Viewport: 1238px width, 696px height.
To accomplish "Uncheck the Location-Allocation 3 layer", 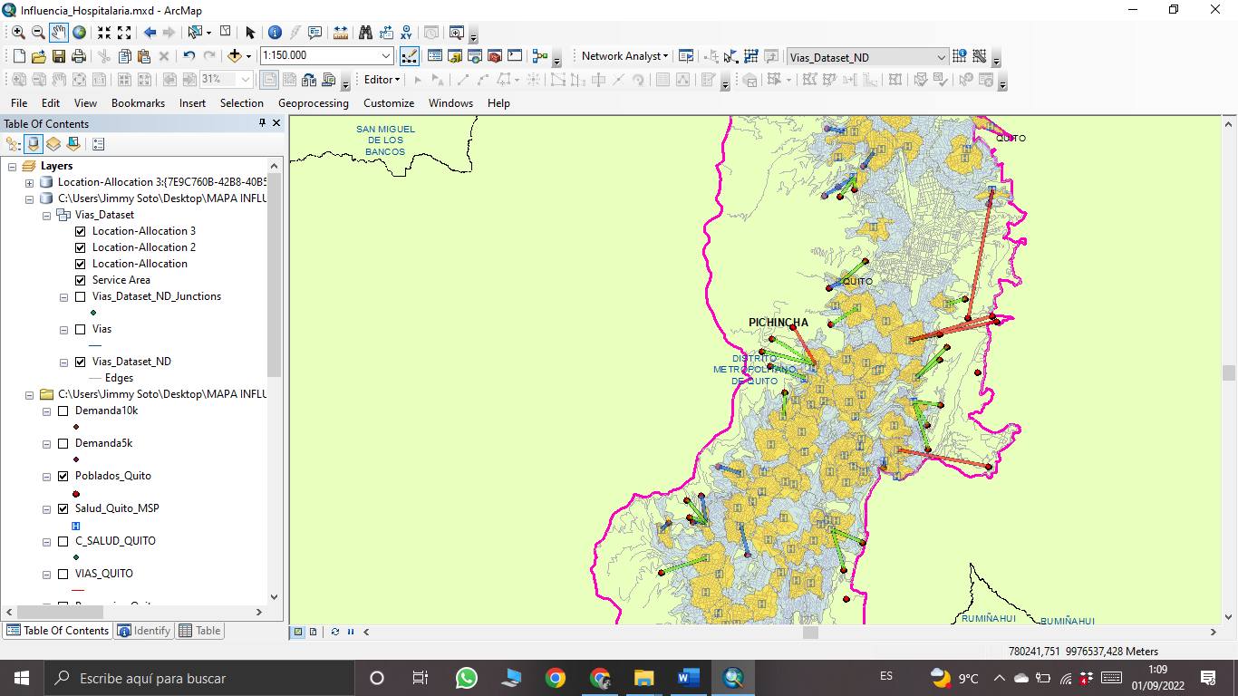I will point(80,231).
